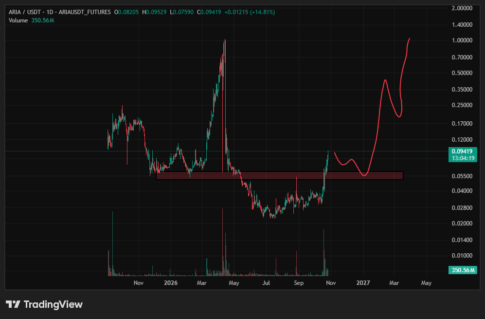Select the Sep label on time axis
485x319 pixels.
click(299, 283)
